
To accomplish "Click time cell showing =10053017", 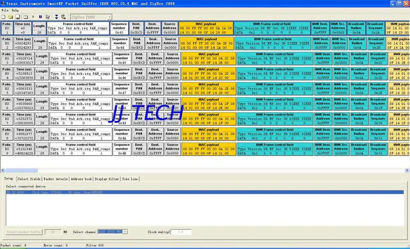I will click(24, 59).
